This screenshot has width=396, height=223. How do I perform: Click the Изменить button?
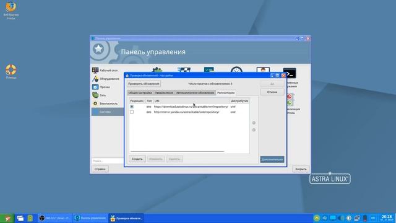(155, 159)
